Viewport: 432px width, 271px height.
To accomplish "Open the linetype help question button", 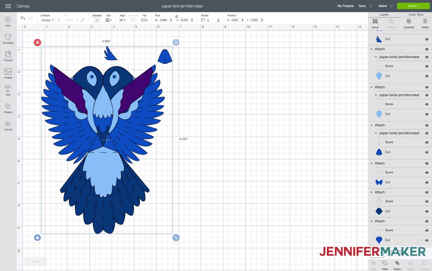I will 58,20.
